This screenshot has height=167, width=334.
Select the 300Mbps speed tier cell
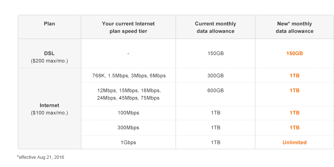(128, 128)
